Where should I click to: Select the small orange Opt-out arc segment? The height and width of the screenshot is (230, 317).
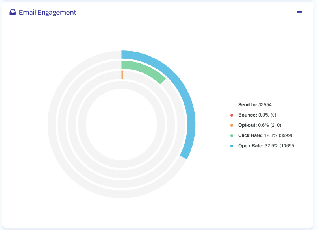pos(122,75)
